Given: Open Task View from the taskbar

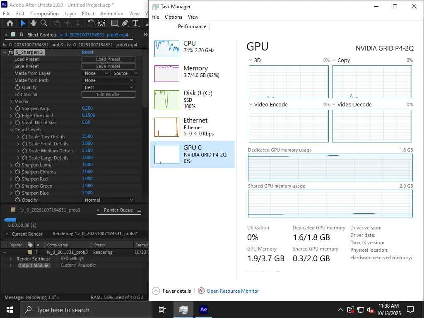Looking at the screenshot, I should point(162,310).
